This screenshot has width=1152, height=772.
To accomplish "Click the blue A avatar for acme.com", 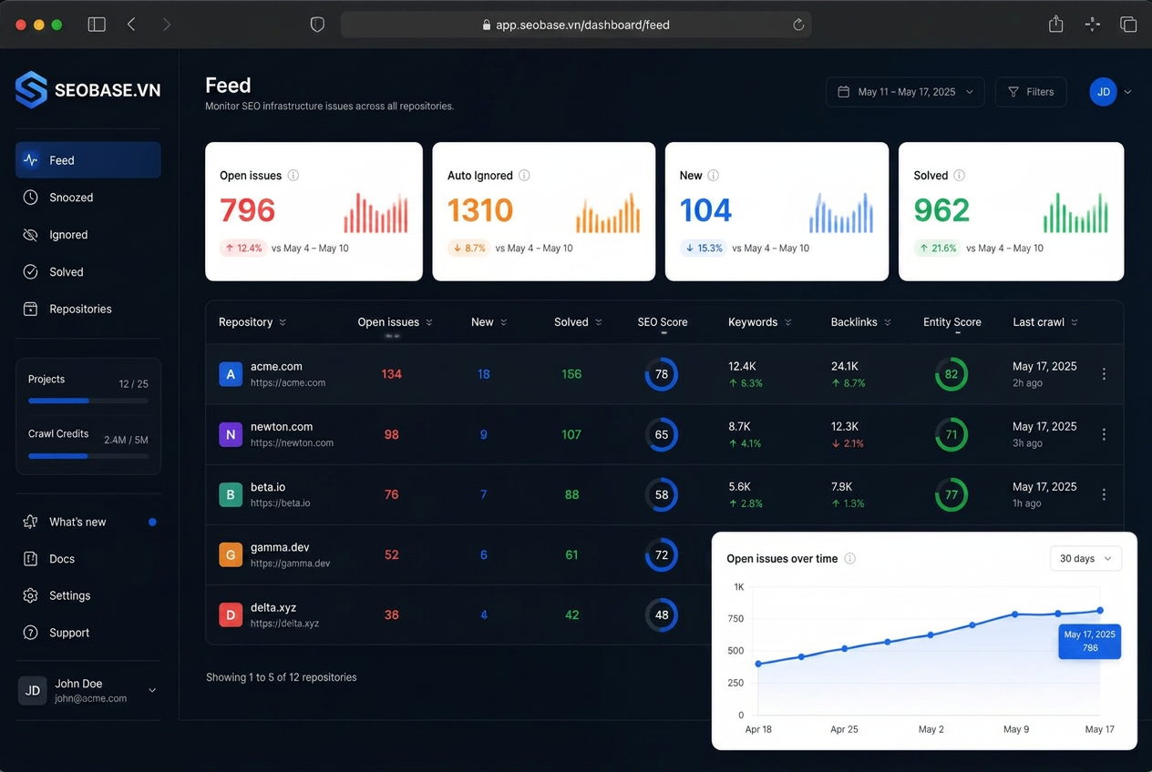I will pyautogui.click(x=231, y=374).
